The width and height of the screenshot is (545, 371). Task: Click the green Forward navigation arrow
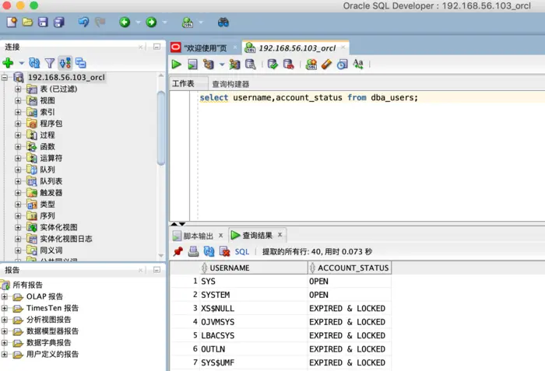pos(151,23)
